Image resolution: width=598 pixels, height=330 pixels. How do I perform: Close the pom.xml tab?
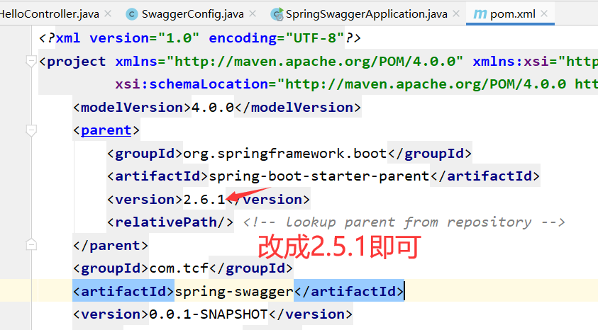544,13
